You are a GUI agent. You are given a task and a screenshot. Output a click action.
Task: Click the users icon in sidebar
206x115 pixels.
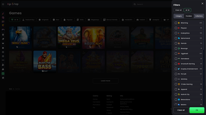point(3,65)
